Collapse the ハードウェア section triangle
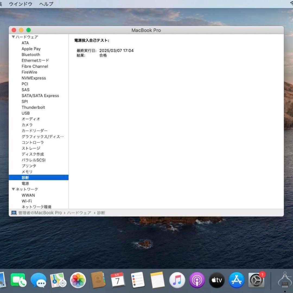 (x=13, y=37)
